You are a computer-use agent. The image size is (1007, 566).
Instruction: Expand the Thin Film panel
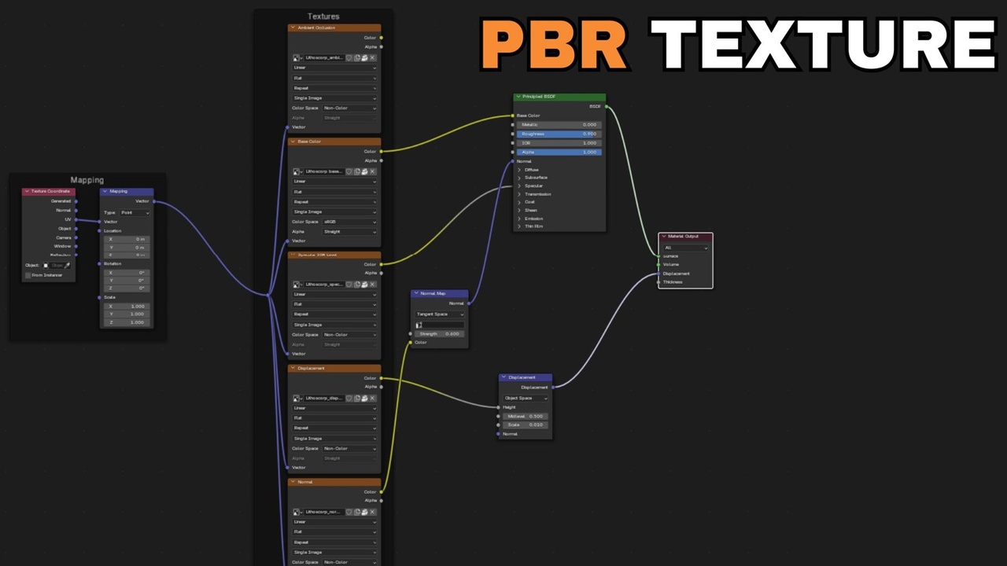pos(519,226)
